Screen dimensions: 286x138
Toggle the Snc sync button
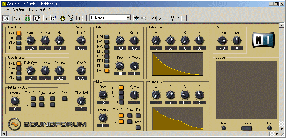tap(64, 98)
